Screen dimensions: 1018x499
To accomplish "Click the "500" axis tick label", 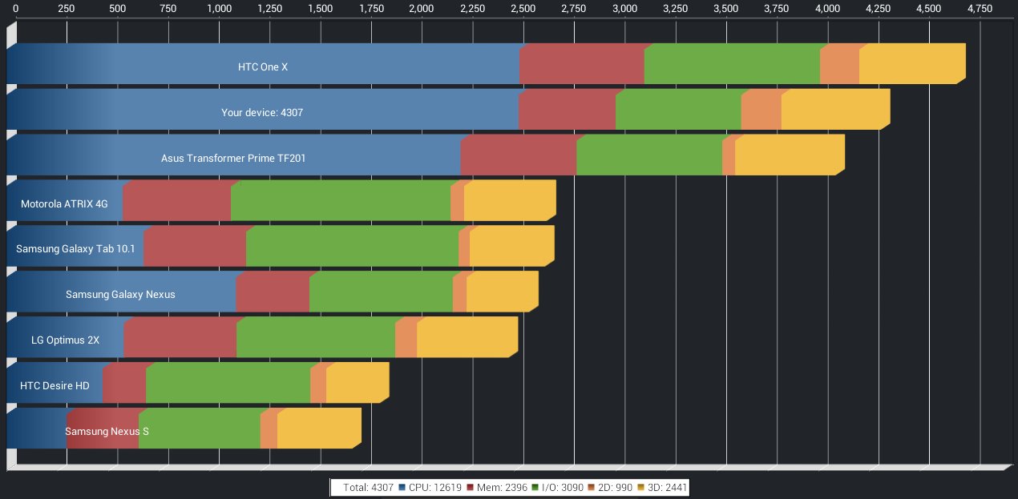I will (x=117, y=8).
